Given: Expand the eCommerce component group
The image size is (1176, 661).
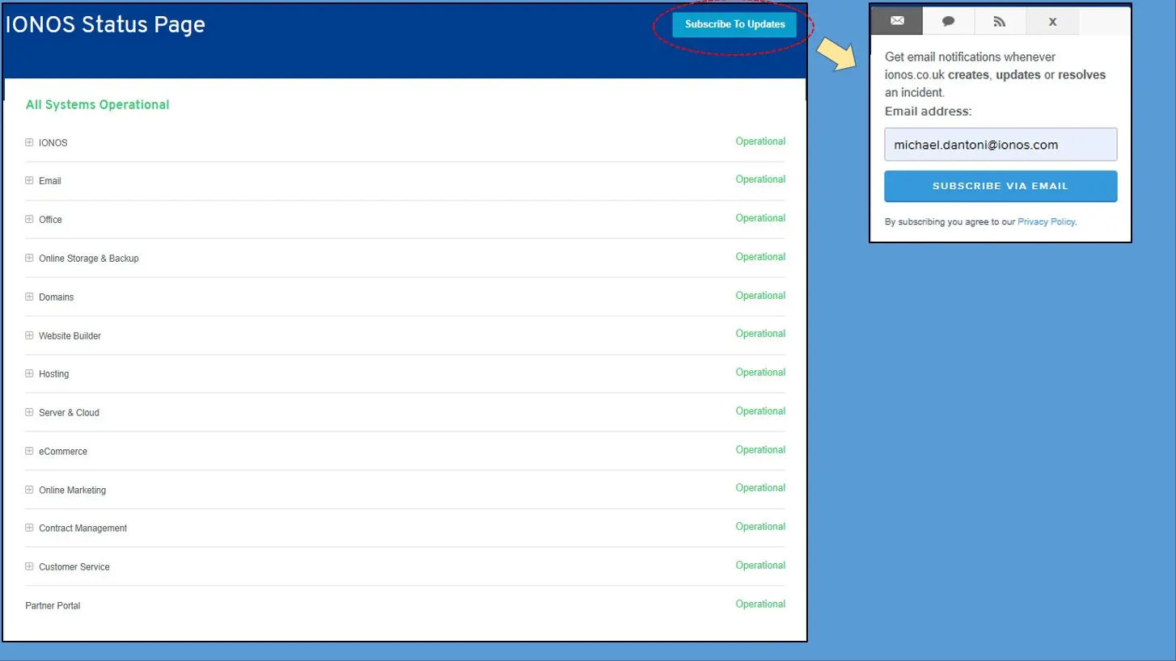Looking at the screenshot, I should (29, 451).
